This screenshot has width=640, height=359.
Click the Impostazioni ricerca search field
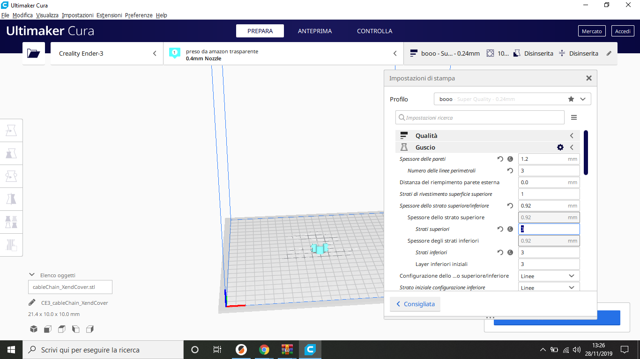coord(480,118)
